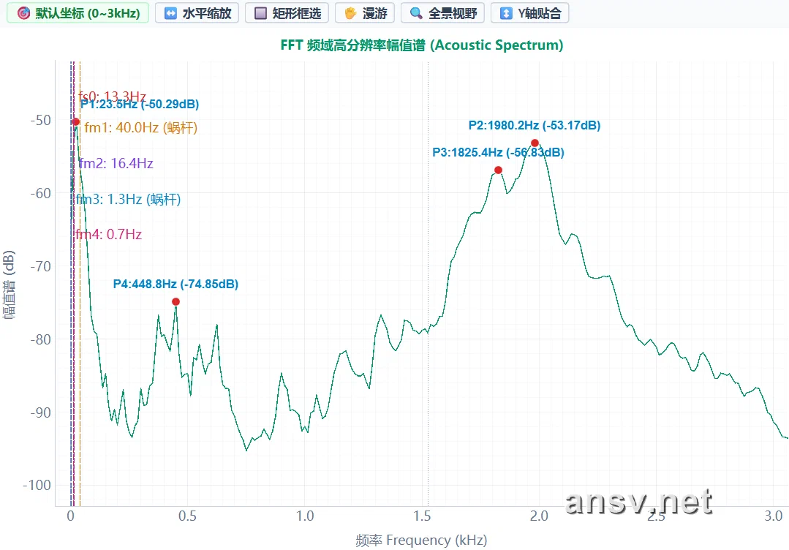Click the P2 peak marker dot at 1980.2Hz
This screenshot has width=789, height=550.
click(535, 143)
